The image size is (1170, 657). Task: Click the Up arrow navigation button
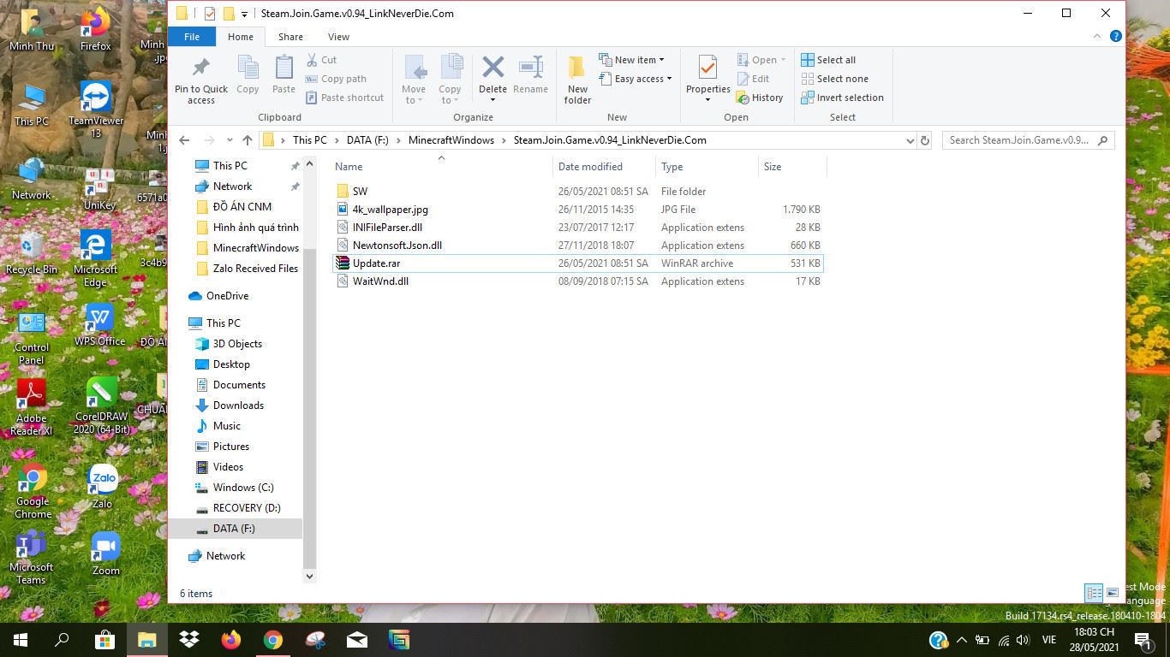pos(248,140)
